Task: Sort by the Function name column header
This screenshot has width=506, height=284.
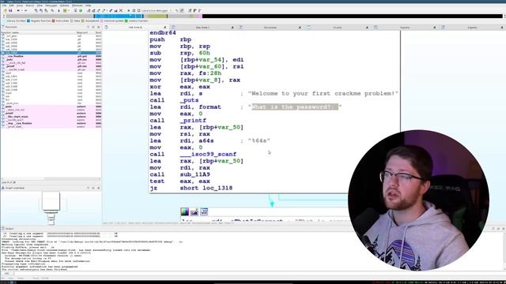Action: coord(38,32)
